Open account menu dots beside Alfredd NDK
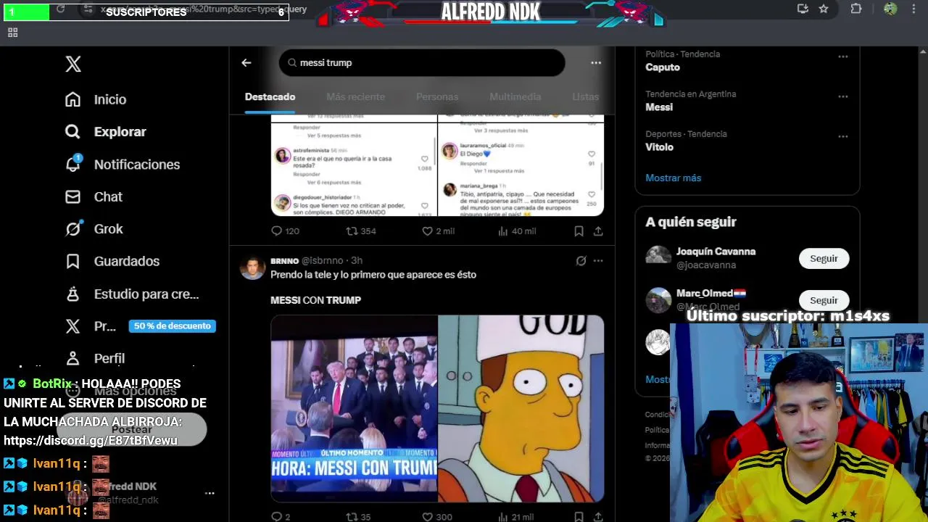 210,493
